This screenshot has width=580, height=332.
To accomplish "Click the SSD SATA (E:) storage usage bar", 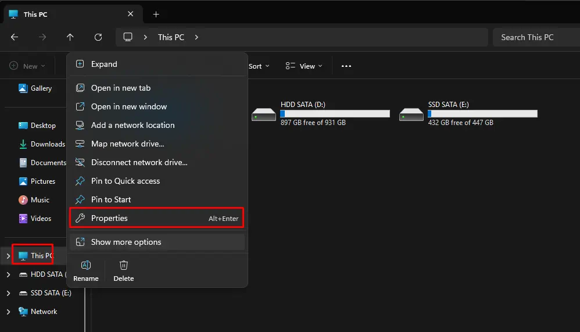I will click(x=483, y=113).
